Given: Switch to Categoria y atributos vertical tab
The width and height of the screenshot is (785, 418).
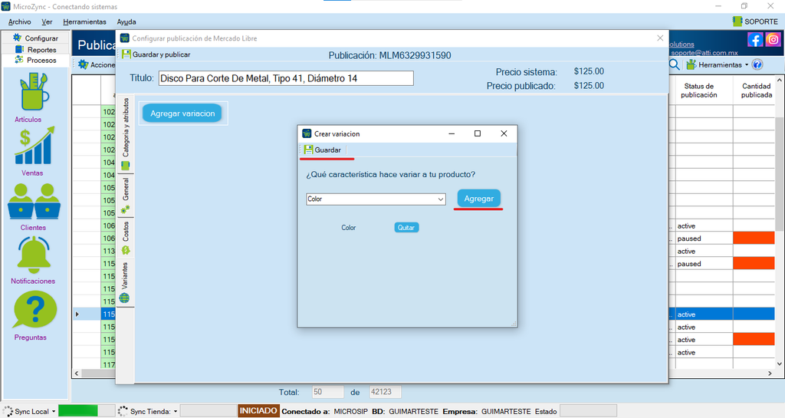Looking at the screenshot, I should click(126, 133).
